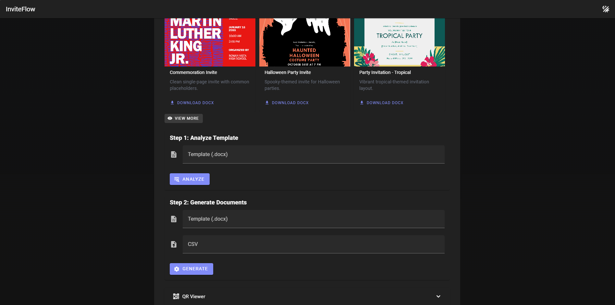Select Step 1 Template (.docx) file field
The height and width of the screenshot is (305, 615).
pyautogui.click(x=314, y=154)
